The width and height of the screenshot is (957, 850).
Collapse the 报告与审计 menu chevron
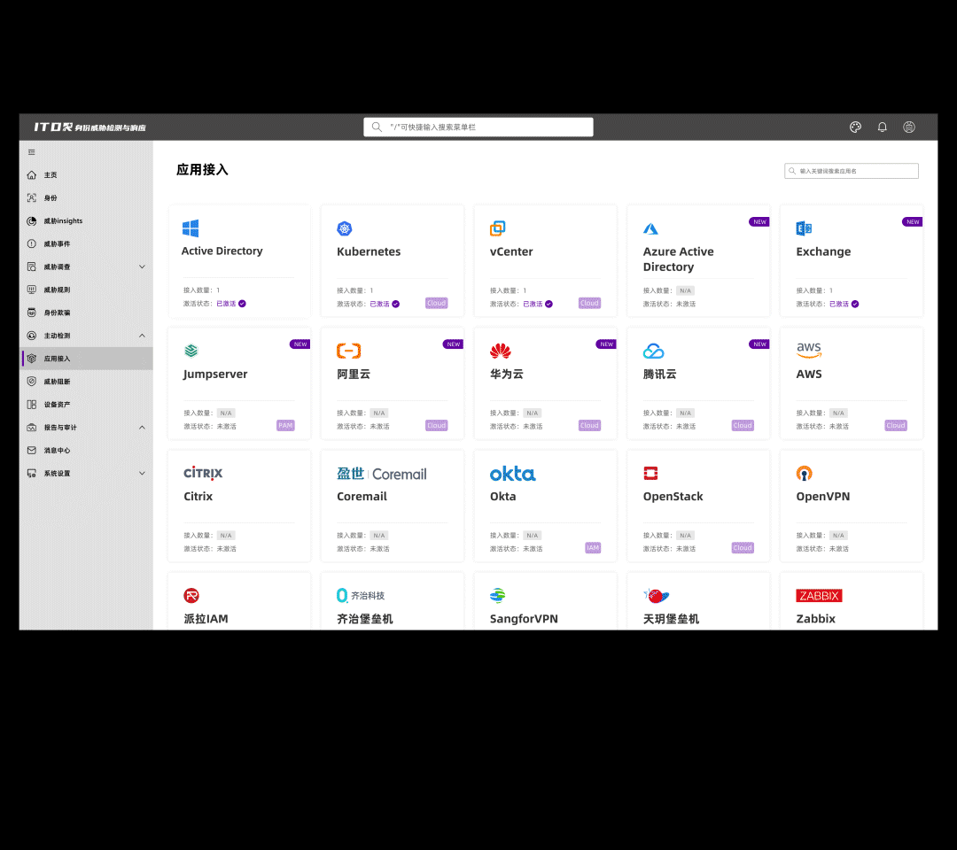(x=142, y=428)
